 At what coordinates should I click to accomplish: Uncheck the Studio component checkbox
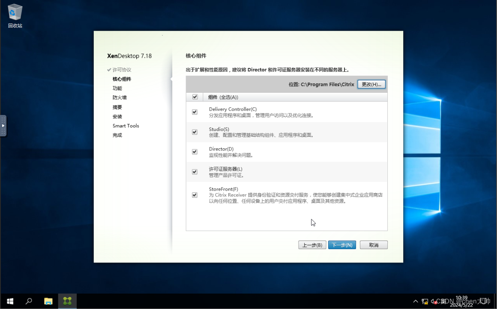tap(195, 132)
